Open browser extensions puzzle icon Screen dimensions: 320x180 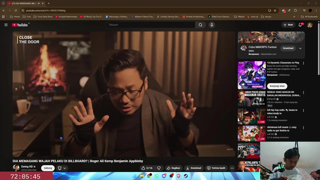pos(295,10)
